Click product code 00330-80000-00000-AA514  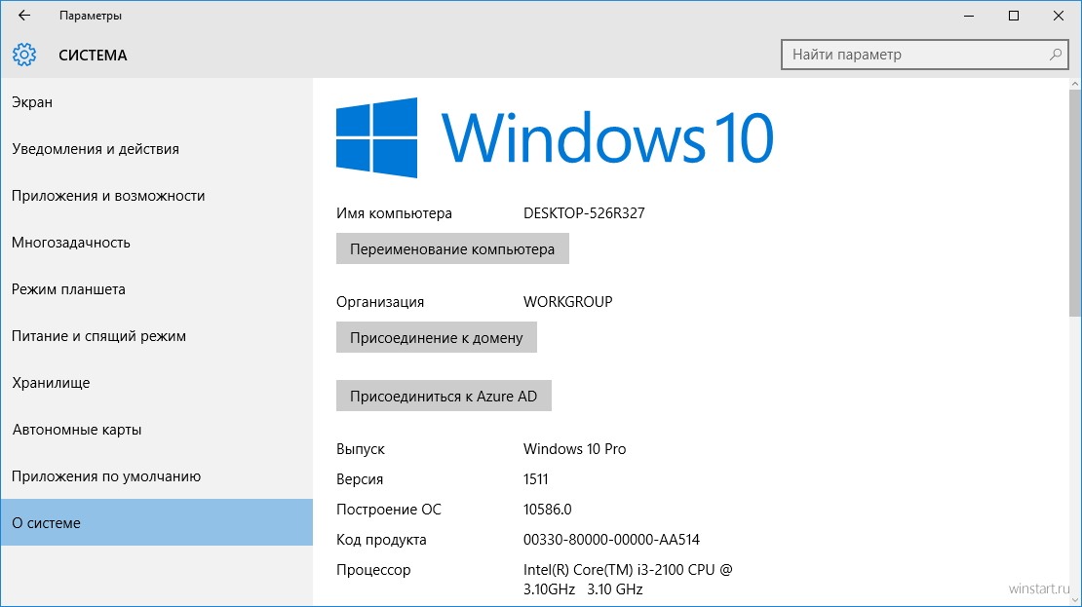coord(611,540)
